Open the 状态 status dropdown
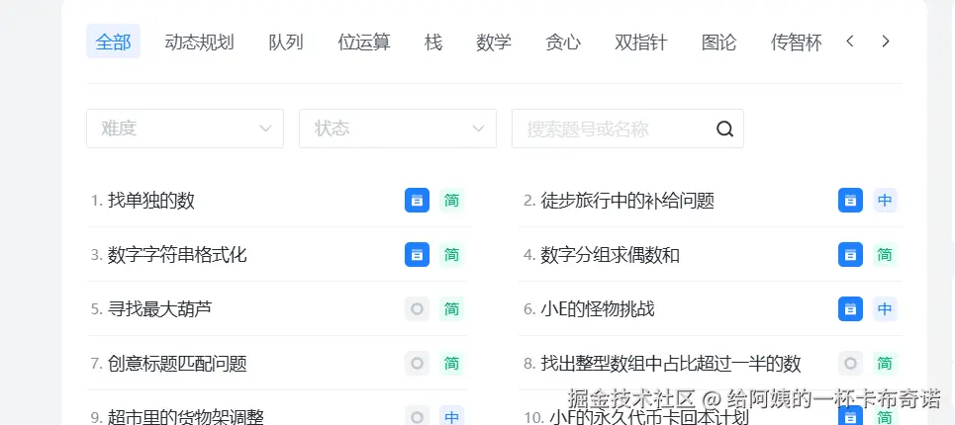The height and width of the screenshot is (425, 955). point(397,128)
